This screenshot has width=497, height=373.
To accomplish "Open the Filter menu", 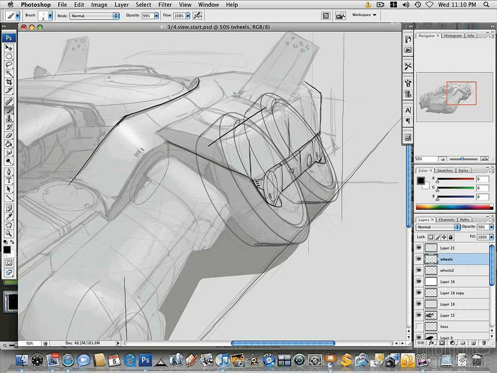I will coord(165,4).
